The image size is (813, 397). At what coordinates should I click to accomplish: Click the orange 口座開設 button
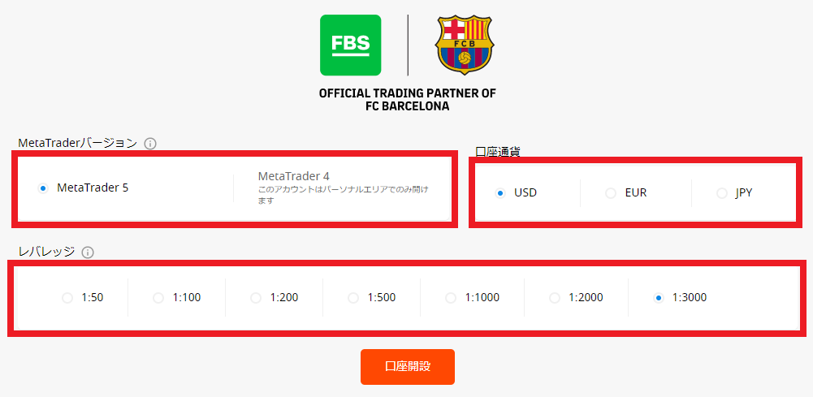(x=408, y=367)
